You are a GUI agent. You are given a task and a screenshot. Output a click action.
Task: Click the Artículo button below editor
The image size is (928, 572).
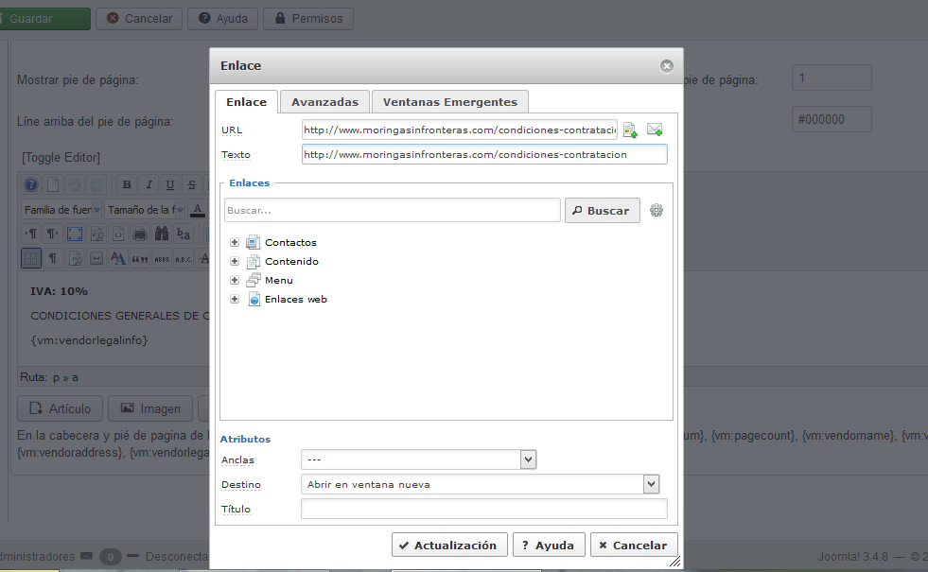click(x=60, y=408)
